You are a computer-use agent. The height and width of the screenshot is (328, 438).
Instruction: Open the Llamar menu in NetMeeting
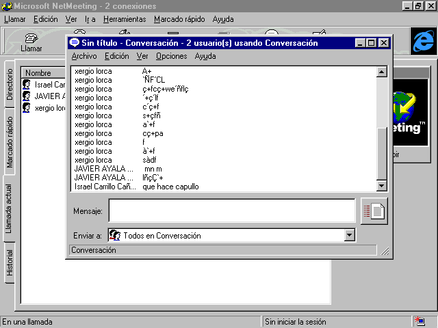15,19
